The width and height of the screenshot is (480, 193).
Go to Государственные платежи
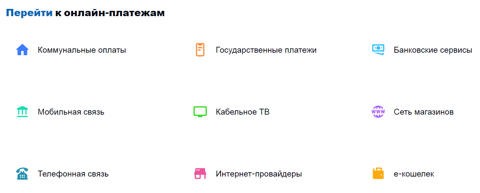pyautogui.click(x=266, y=50)
